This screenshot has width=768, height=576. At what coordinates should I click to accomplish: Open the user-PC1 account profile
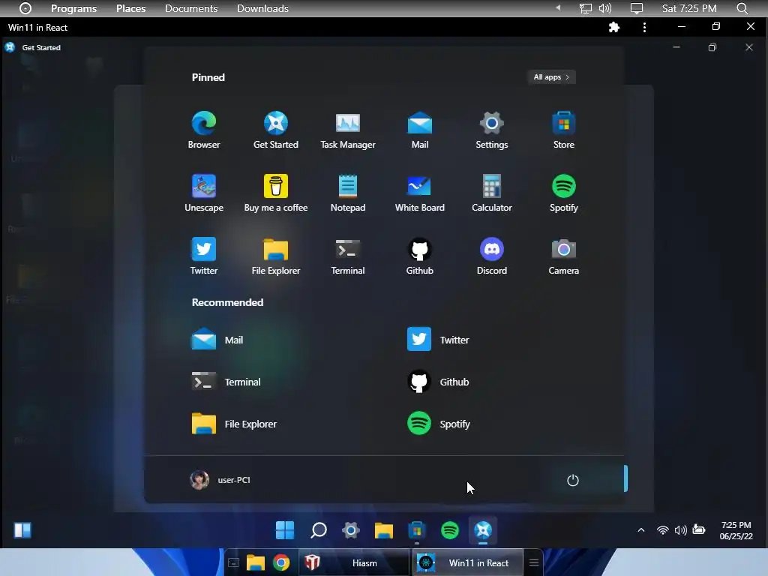[220, 480]
